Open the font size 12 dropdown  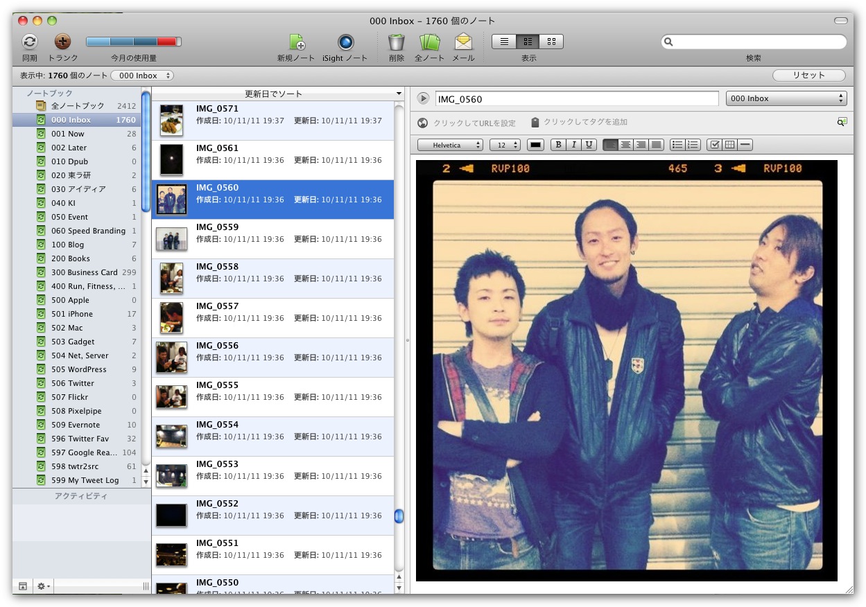[x=505, y=145]
